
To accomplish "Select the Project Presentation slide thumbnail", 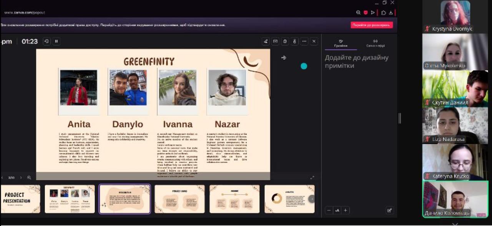I will pyautogui.click(x=20, y=199).
